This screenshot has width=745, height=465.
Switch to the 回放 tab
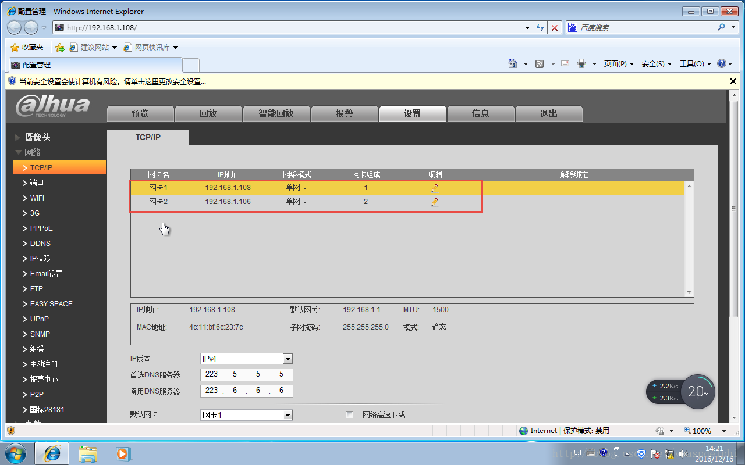point(208,113)
